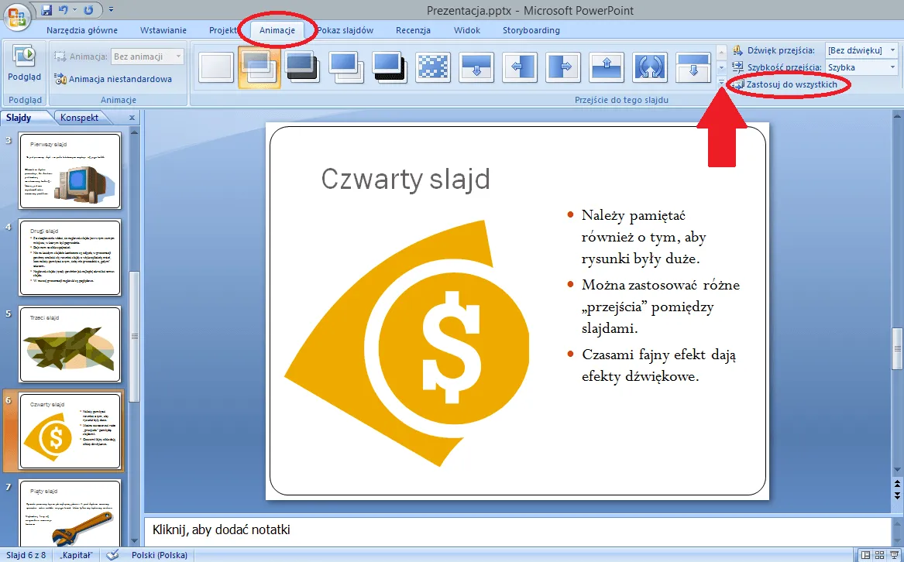Click the 'Kapitał' theme name in status bar
Viewport: 904px width, 562px height.
(77, 555)
